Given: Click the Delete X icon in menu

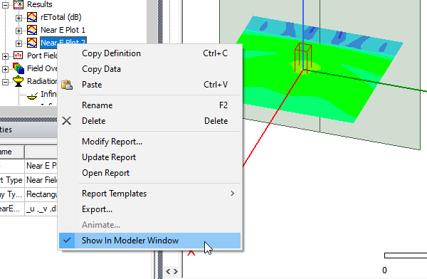Looking at the screenshot, I should (x=66, y=121).
